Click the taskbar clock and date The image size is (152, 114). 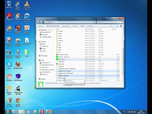pyautogui.click(x=141, y=112)
